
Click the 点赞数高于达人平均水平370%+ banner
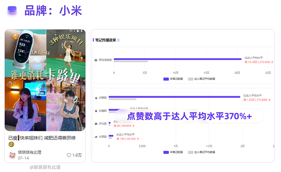[189, 116]
